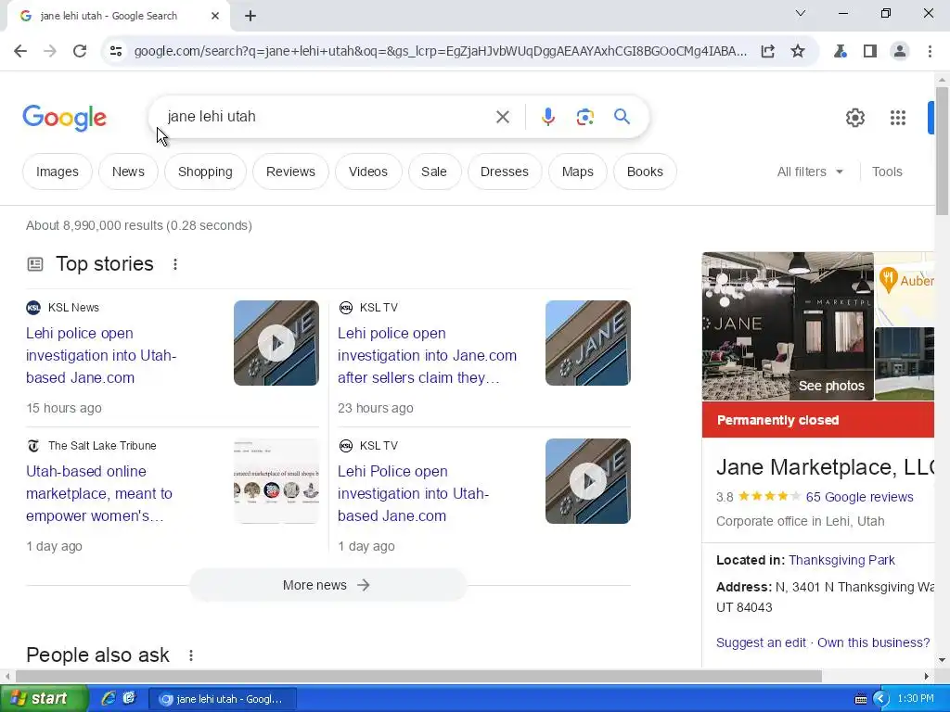Viewport: 950px width, 712px height.
Task: Click the address bar URL
Action: (x=441, y=51)
